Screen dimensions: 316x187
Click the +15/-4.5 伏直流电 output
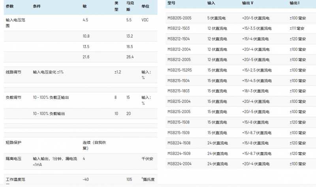pyautogui.click(x=257, y=81)
